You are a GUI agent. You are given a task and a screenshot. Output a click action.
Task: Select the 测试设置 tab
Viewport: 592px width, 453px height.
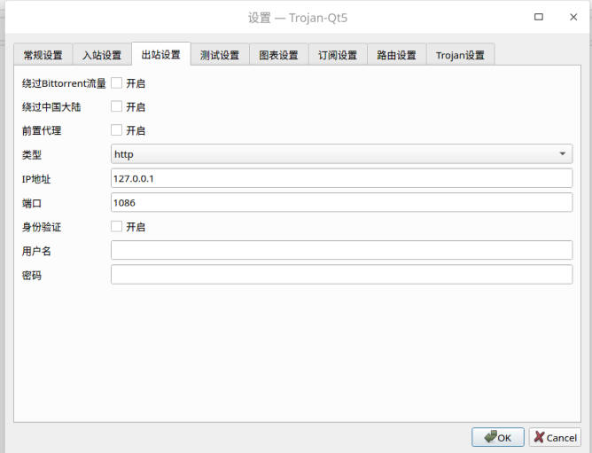click(219, 55)
